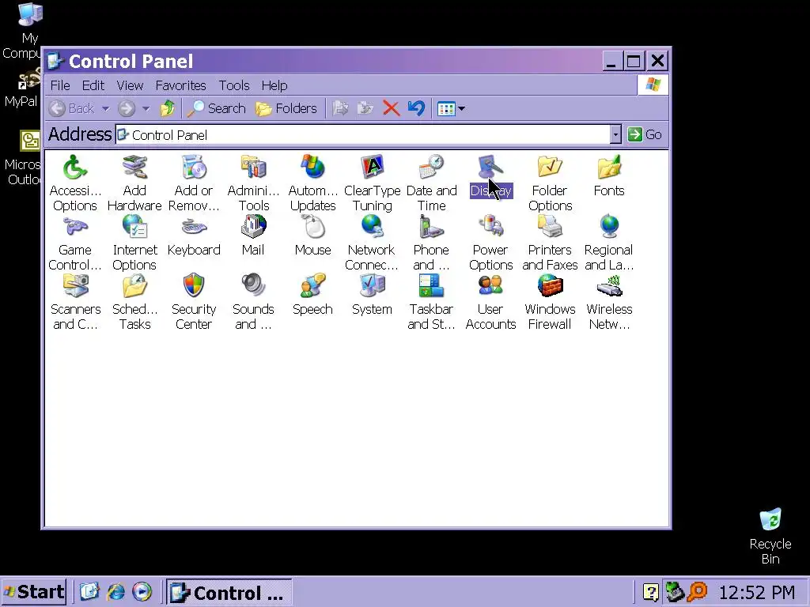Click Show Desktop in Quick Launch
Viewport: 810px width, 607px height.
point(89,592)
